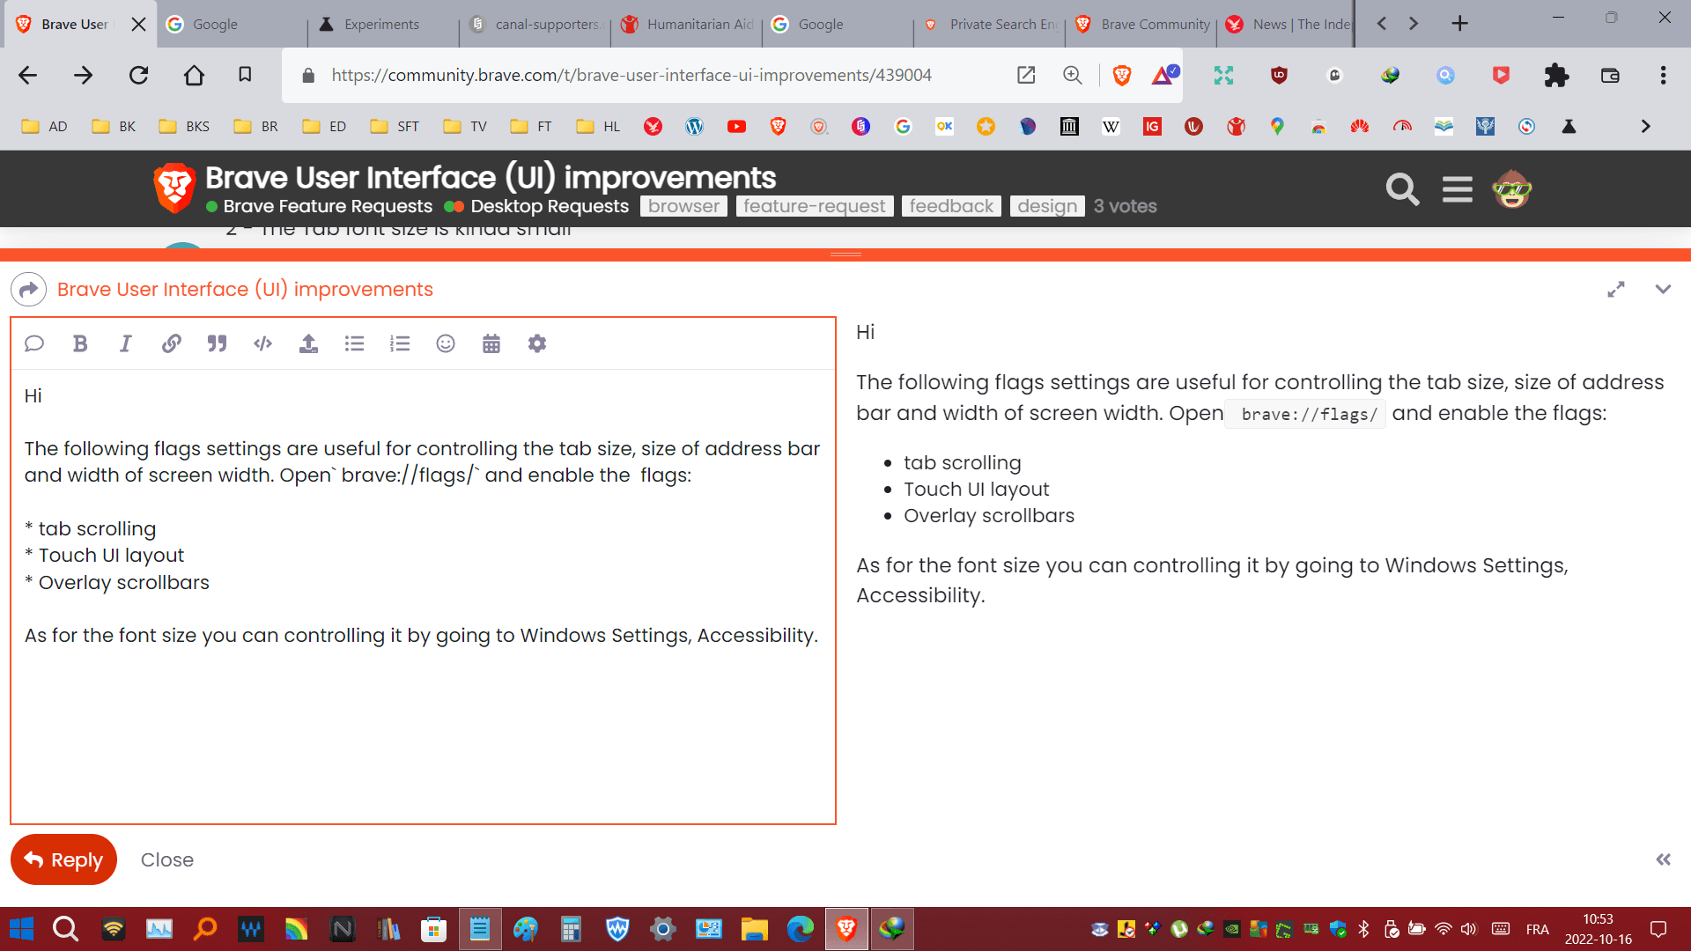Open the Brave Community search icon
Viewport: 1691px width, 951px height.
[1402, 188]
